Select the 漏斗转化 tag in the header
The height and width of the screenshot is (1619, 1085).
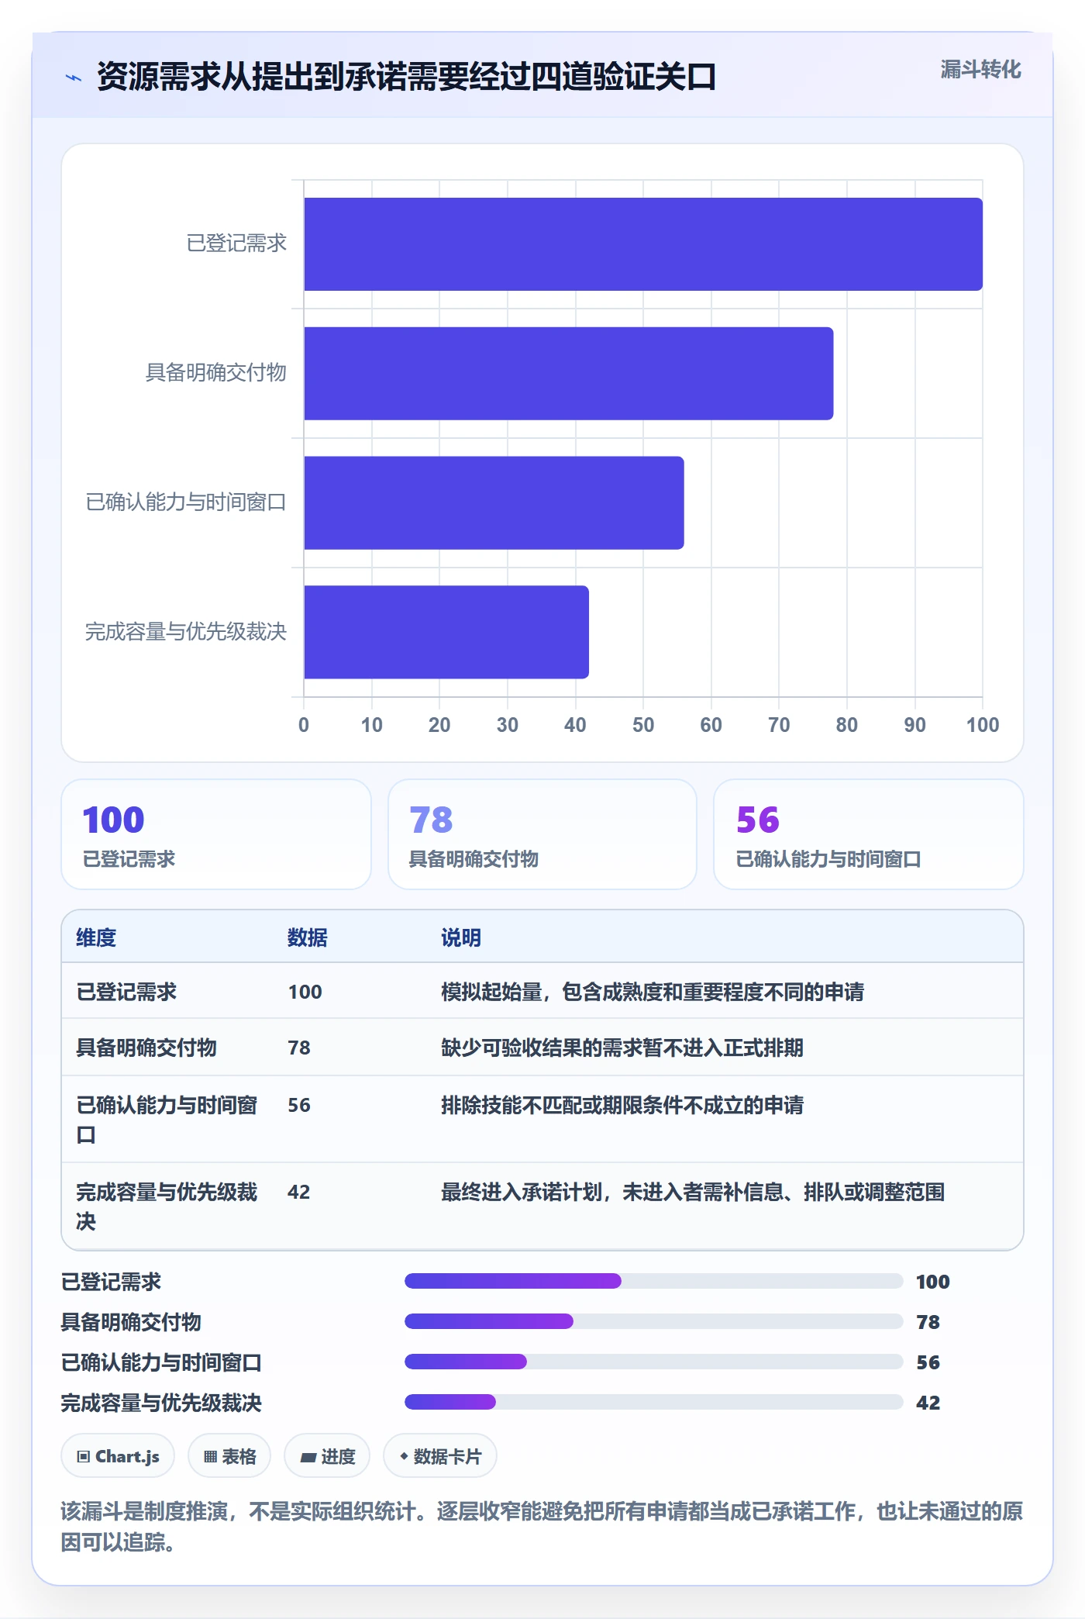pos(980,70)
